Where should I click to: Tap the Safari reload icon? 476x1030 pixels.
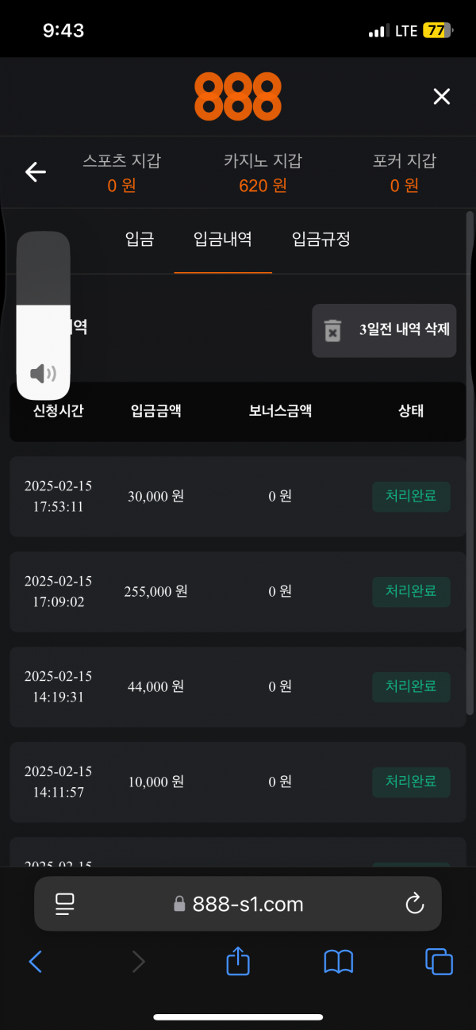(413, 903)
